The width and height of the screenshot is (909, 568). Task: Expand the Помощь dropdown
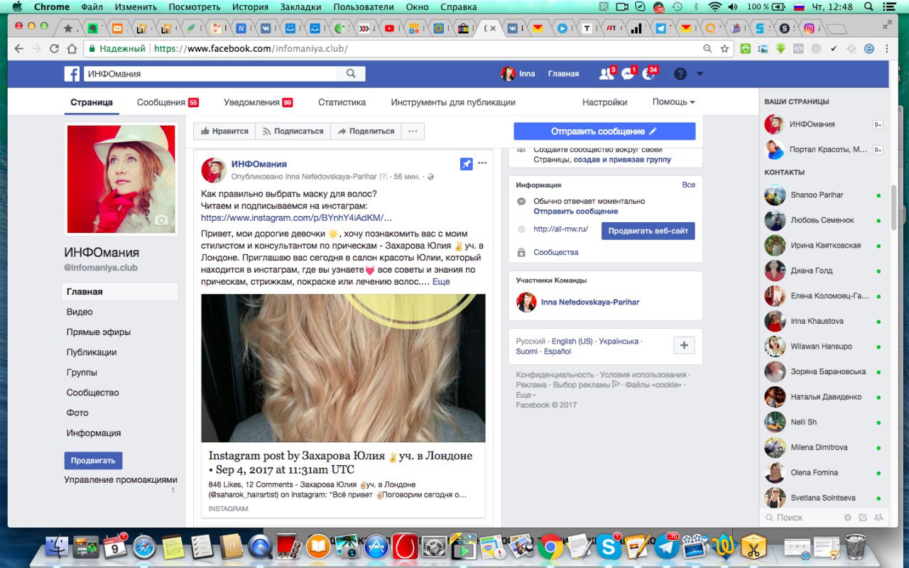[x=673, y=102]
